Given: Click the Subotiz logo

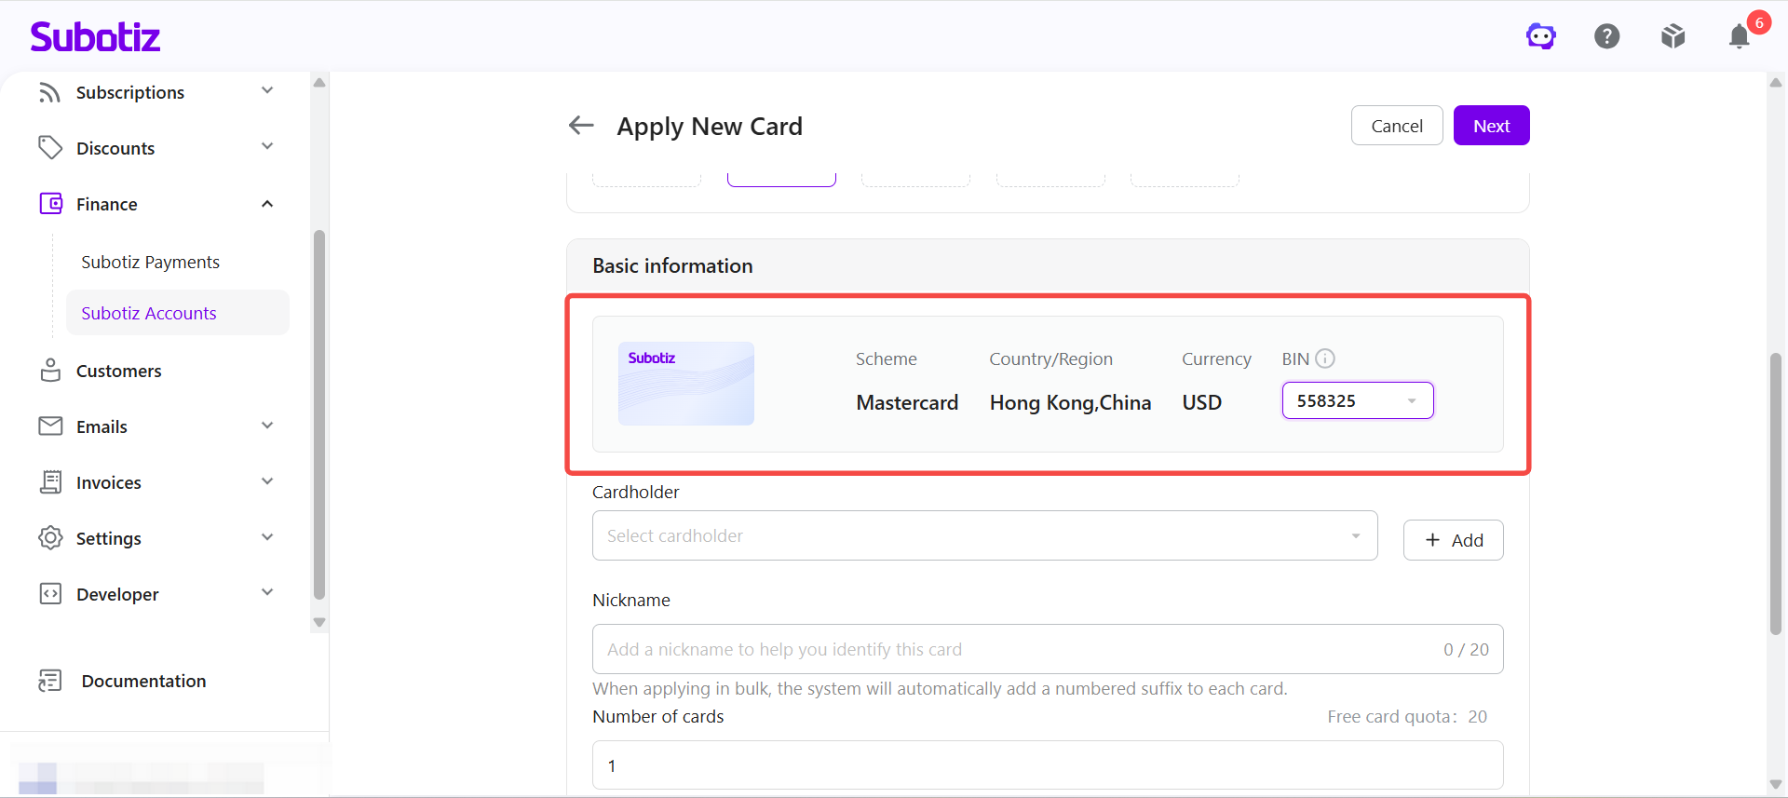Looking at the screenshot, I should pyautogui.click(x=95, y=36).
